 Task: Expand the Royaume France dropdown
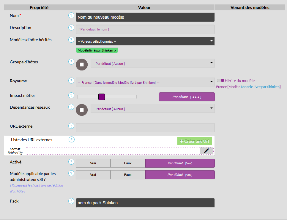(145, 82)
